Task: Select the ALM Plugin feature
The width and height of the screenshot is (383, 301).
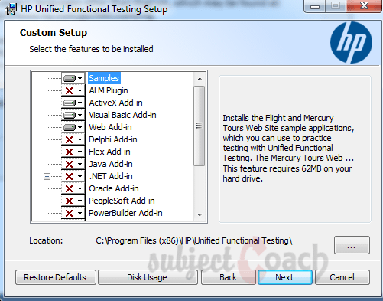Action: tap(109, 90)
